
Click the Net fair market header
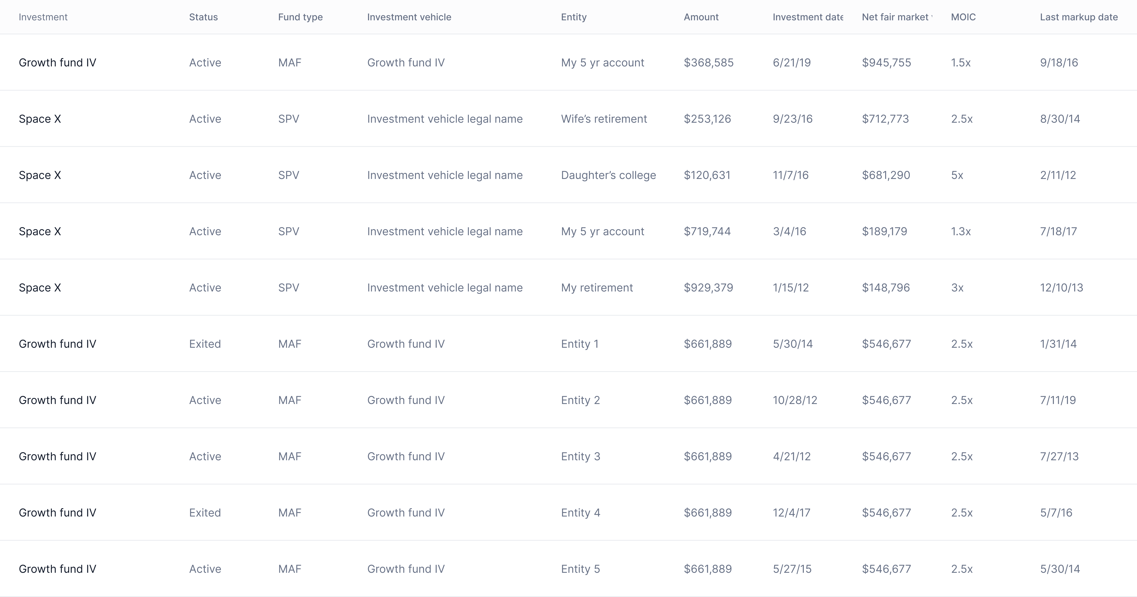897,17
